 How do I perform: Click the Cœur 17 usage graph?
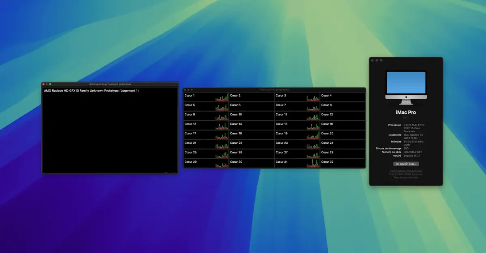pyautogui.click(x=222, y=135)
